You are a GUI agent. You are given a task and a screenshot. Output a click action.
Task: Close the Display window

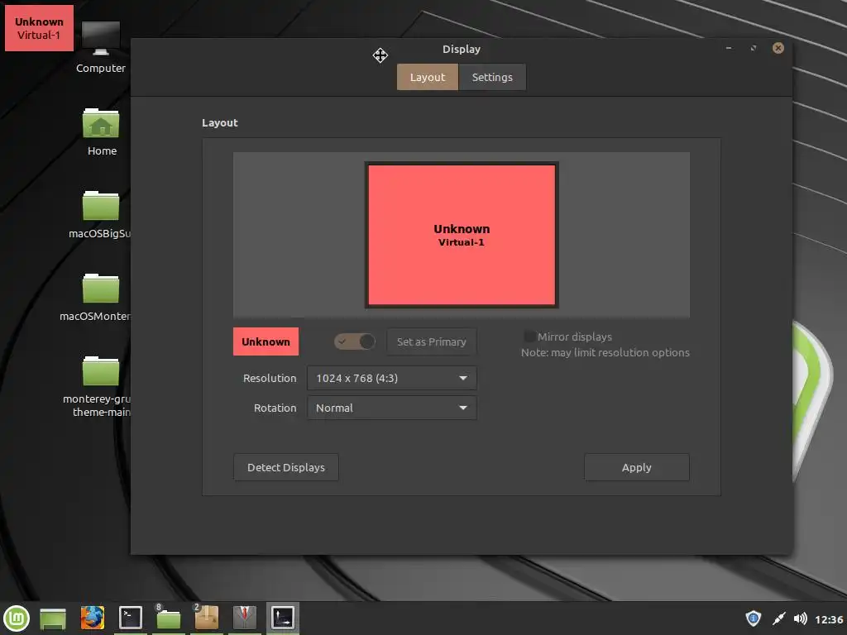coord(778,48)
